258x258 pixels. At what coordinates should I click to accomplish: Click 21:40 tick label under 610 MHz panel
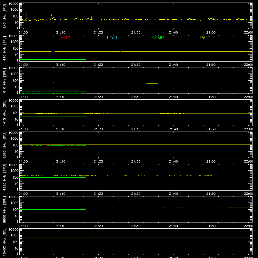[173, 97]
